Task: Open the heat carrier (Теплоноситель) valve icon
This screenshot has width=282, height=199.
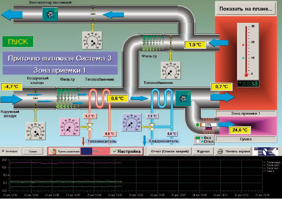Action: click(92, 128)
